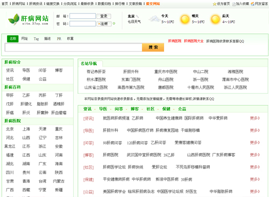Click the 邮箱 email input field
269x197 pixels.
click(82, 16)
